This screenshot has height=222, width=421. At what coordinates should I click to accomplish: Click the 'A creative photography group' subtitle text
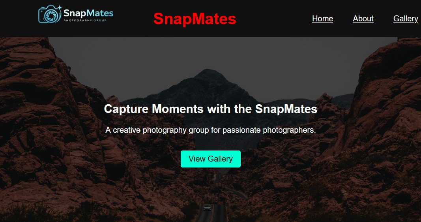[211, 130]
